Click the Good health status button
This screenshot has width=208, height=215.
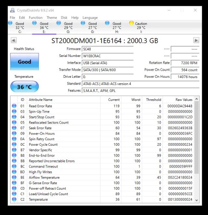(24, 61)
